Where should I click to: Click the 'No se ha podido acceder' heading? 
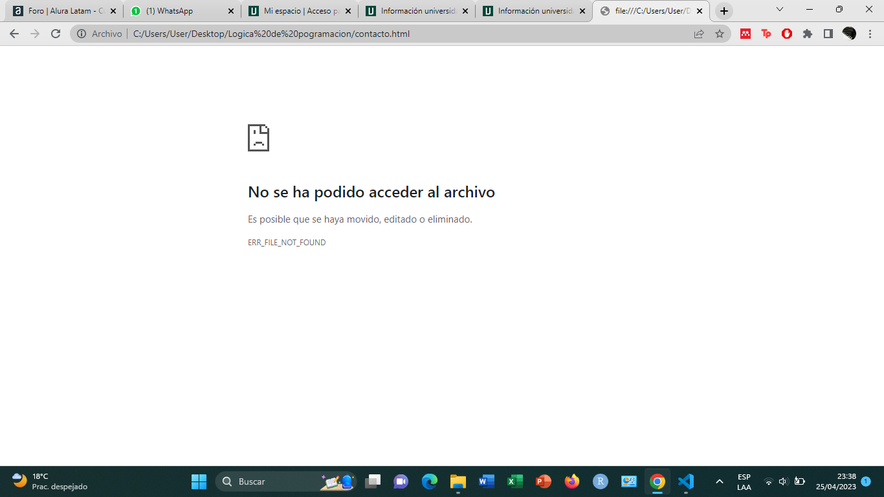371,192
